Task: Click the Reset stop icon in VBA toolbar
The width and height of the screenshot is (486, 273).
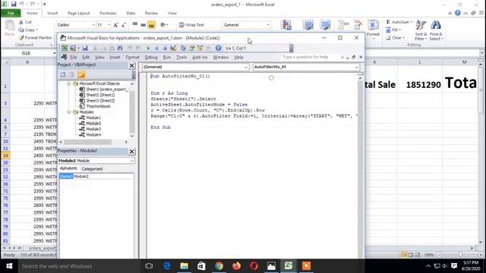Action: [165, 48]
